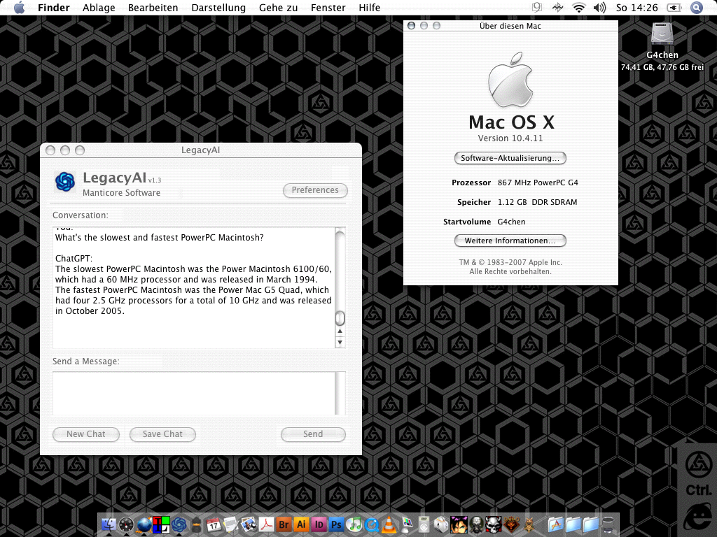Open the Ablage menu
This screenshot has height=537, width=717.
[99, 8]
